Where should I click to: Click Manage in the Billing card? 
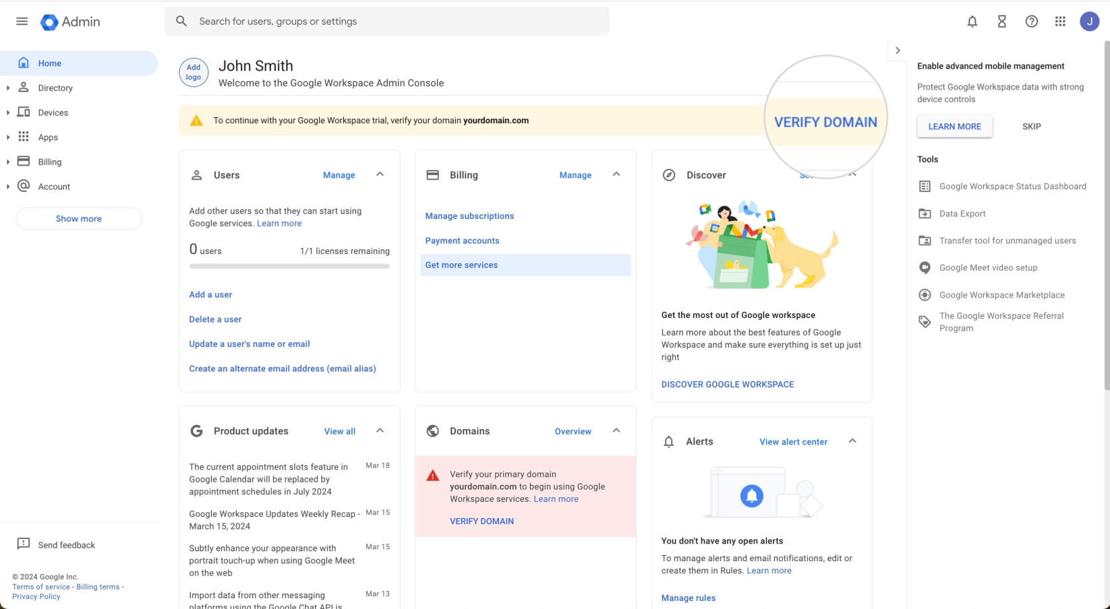point(575,175)
